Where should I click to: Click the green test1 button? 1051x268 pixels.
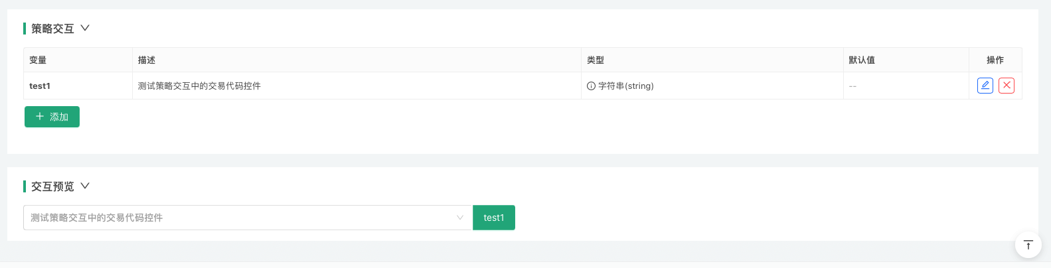point(493,218)
